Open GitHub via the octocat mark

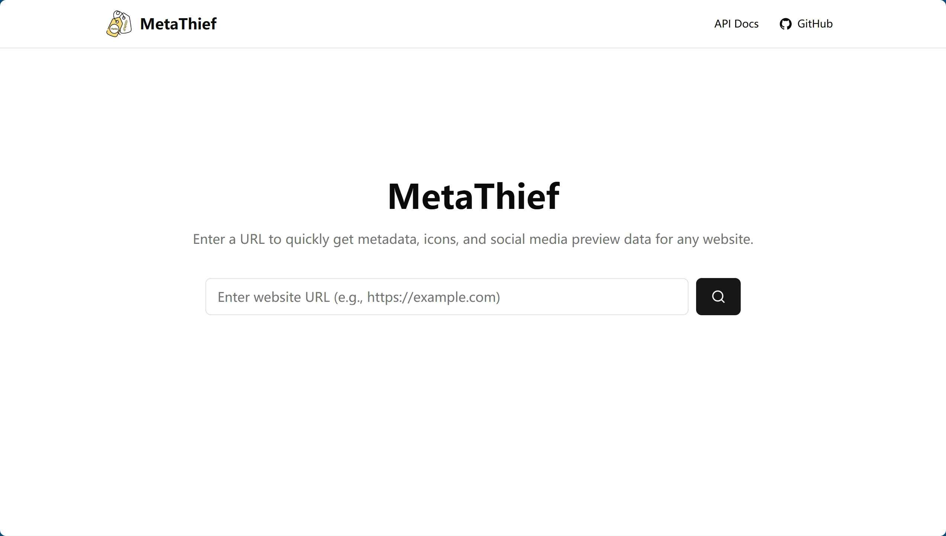[x=786, y=23]
